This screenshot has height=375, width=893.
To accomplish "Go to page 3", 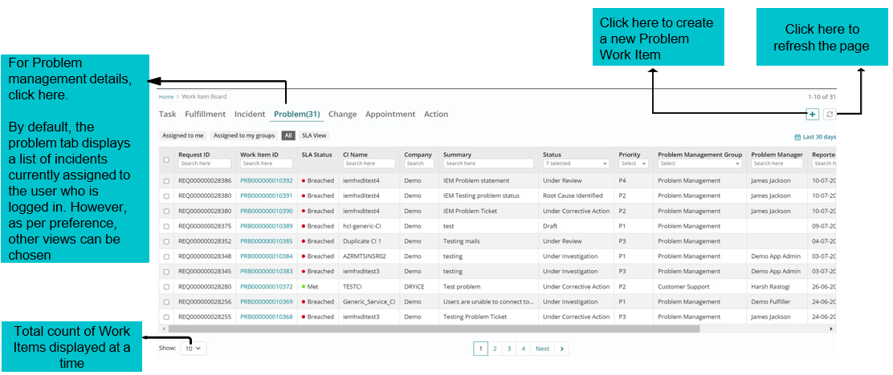I will click(509, 349).
